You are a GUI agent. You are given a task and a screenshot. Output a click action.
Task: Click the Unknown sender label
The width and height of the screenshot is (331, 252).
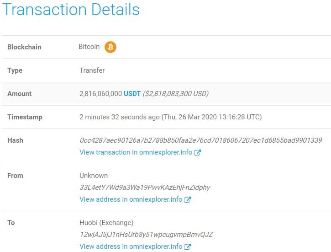pyautogui.click(x=94, y=176)
